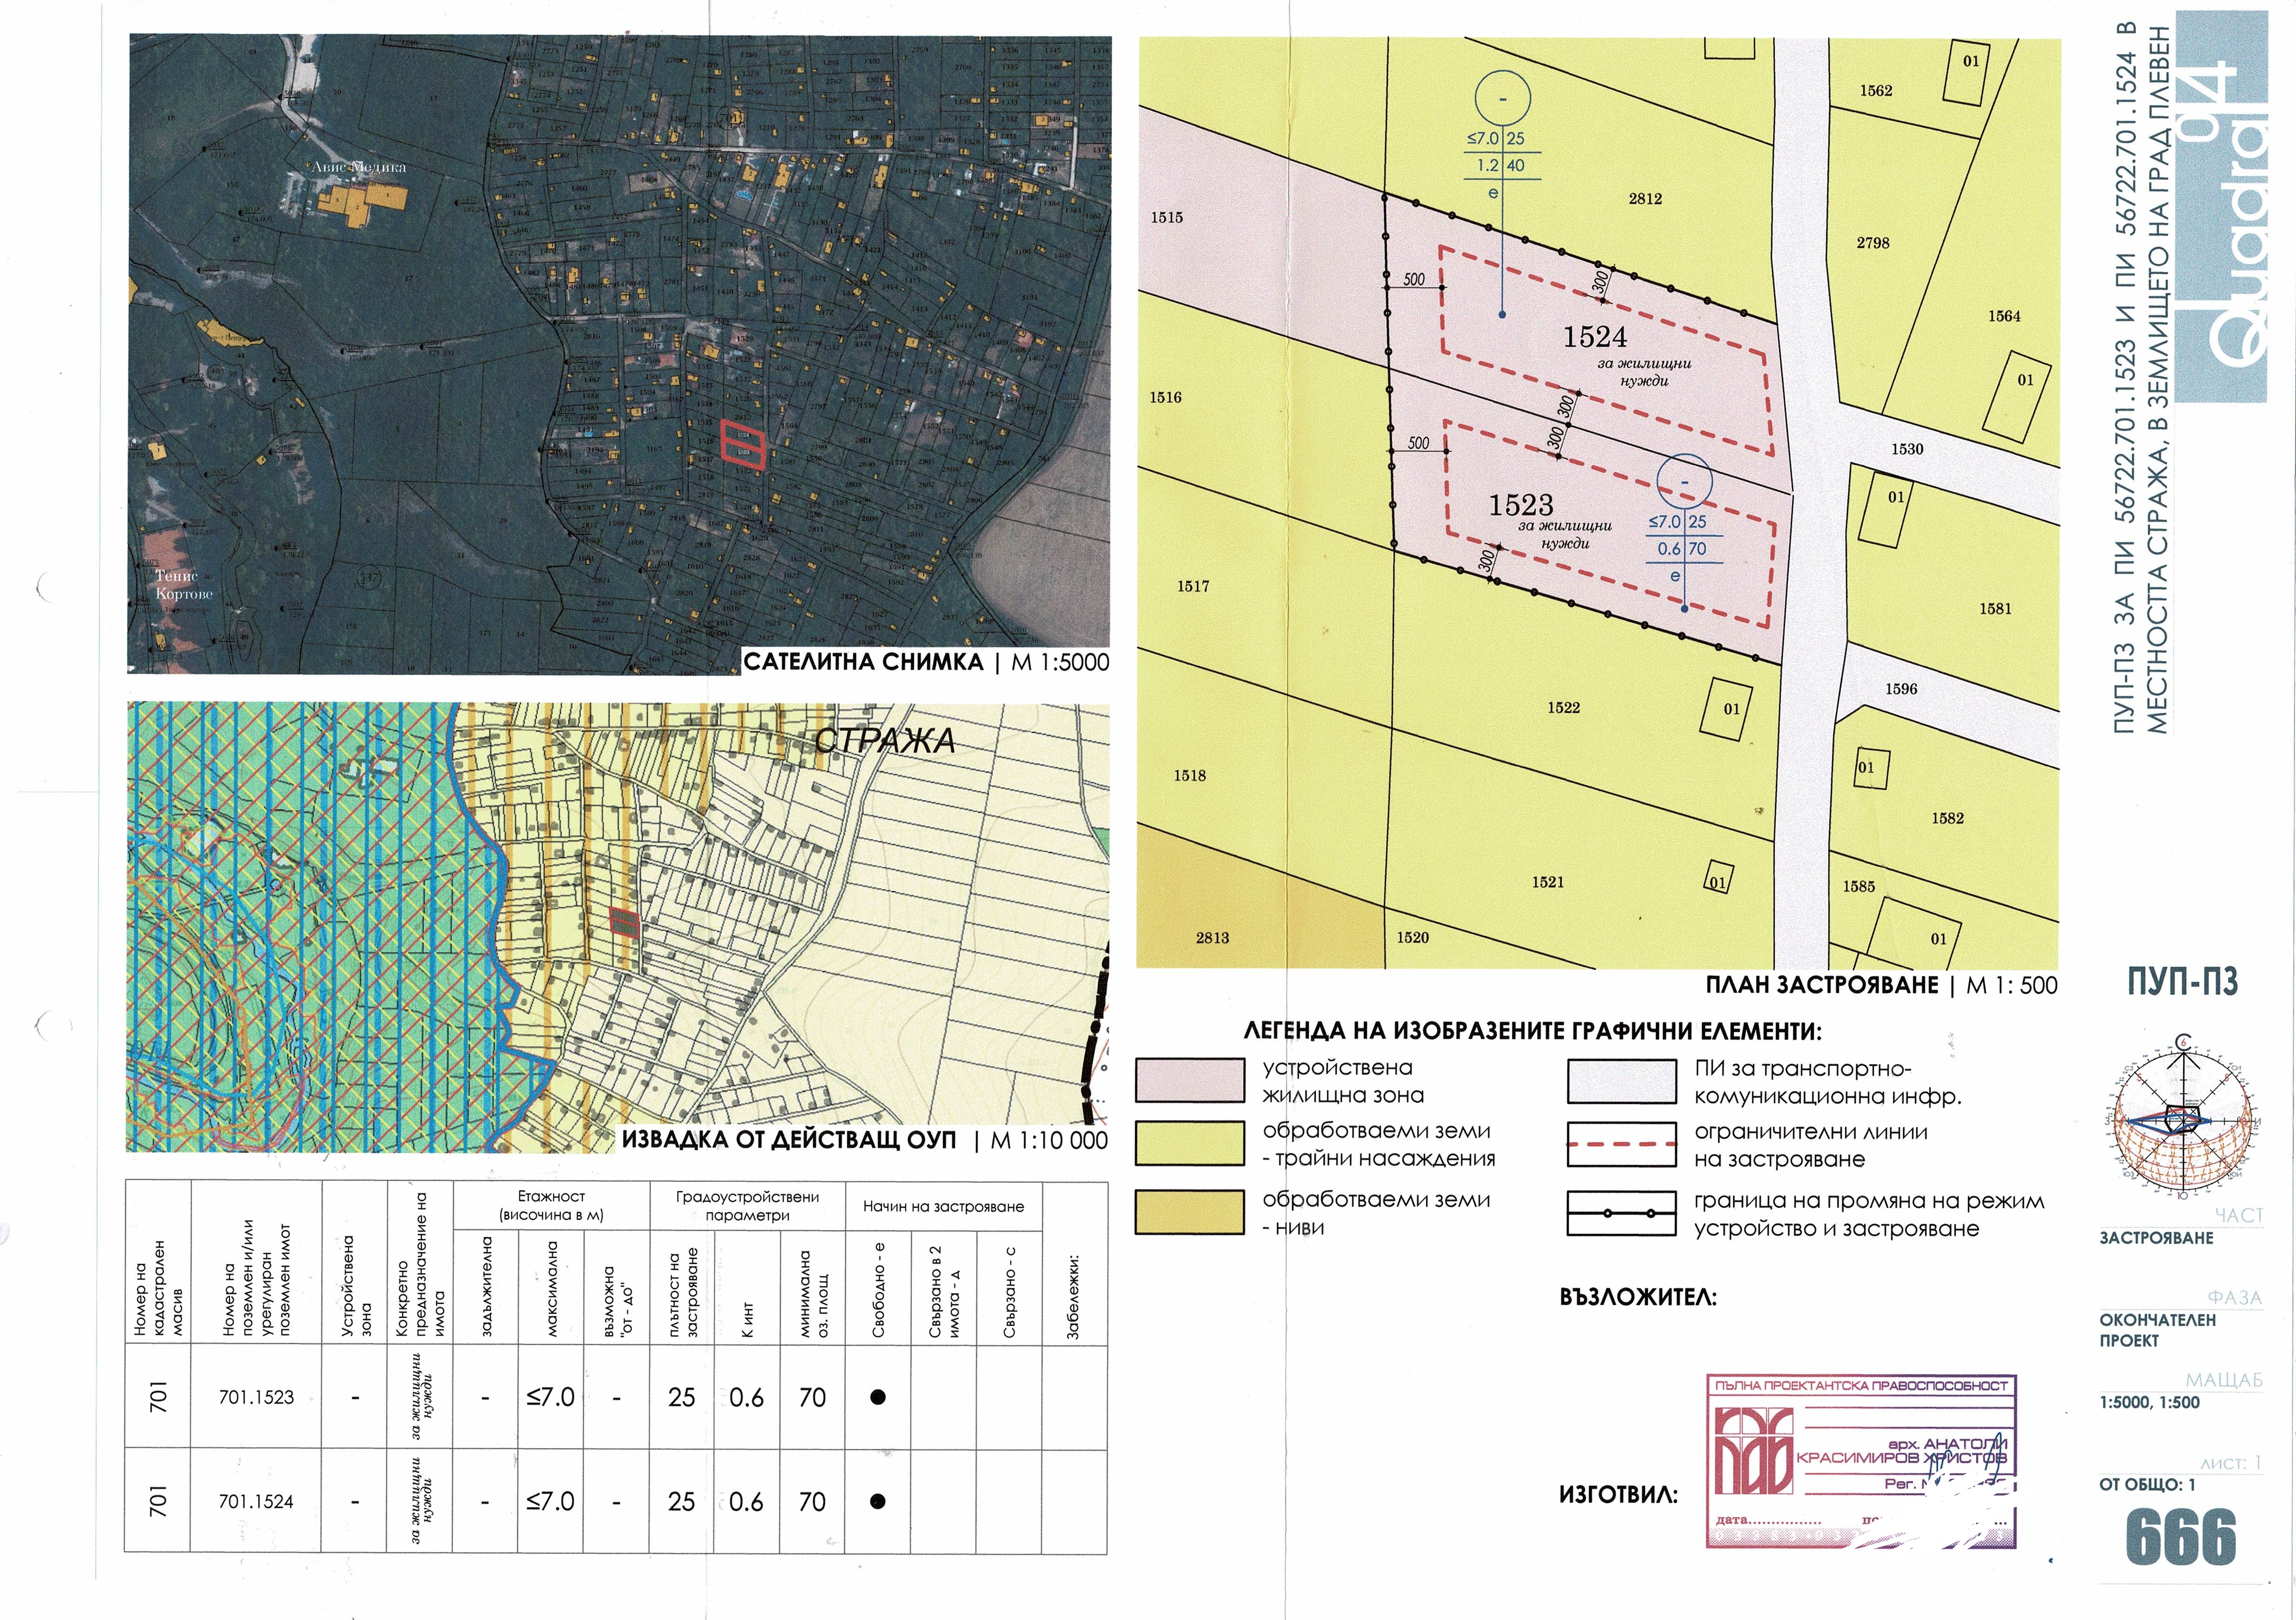Click the parcel number 1524 label
Viewport: 2296px width, 1620px height.
pyautogui.click(x=1595, y=337)
